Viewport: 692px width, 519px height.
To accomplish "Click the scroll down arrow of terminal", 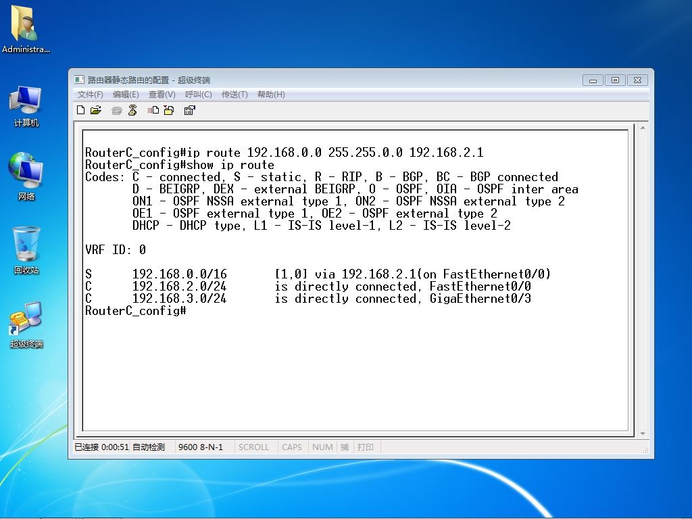I will pos(643,434).
